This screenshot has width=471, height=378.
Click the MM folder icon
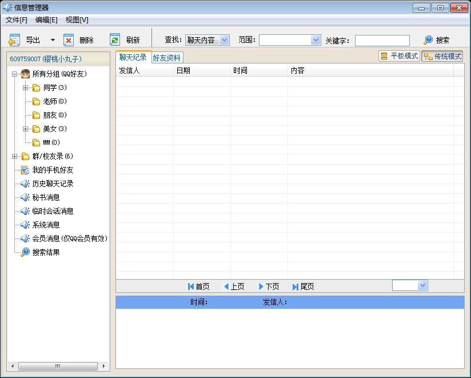point(36,142)
